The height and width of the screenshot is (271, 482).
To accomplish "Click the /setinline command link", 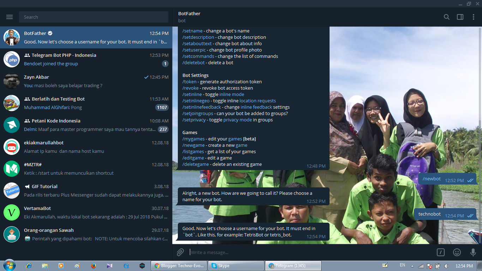I will (x=192, y=94).
